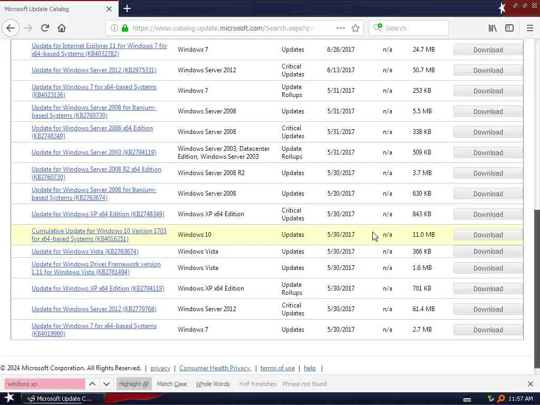
Task: Open the Firefox hamburger menu
Action: click(x=530, y=28)
